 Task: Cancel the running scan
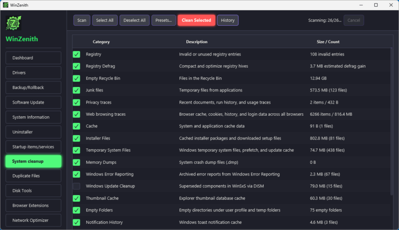[x=353, y=20]
